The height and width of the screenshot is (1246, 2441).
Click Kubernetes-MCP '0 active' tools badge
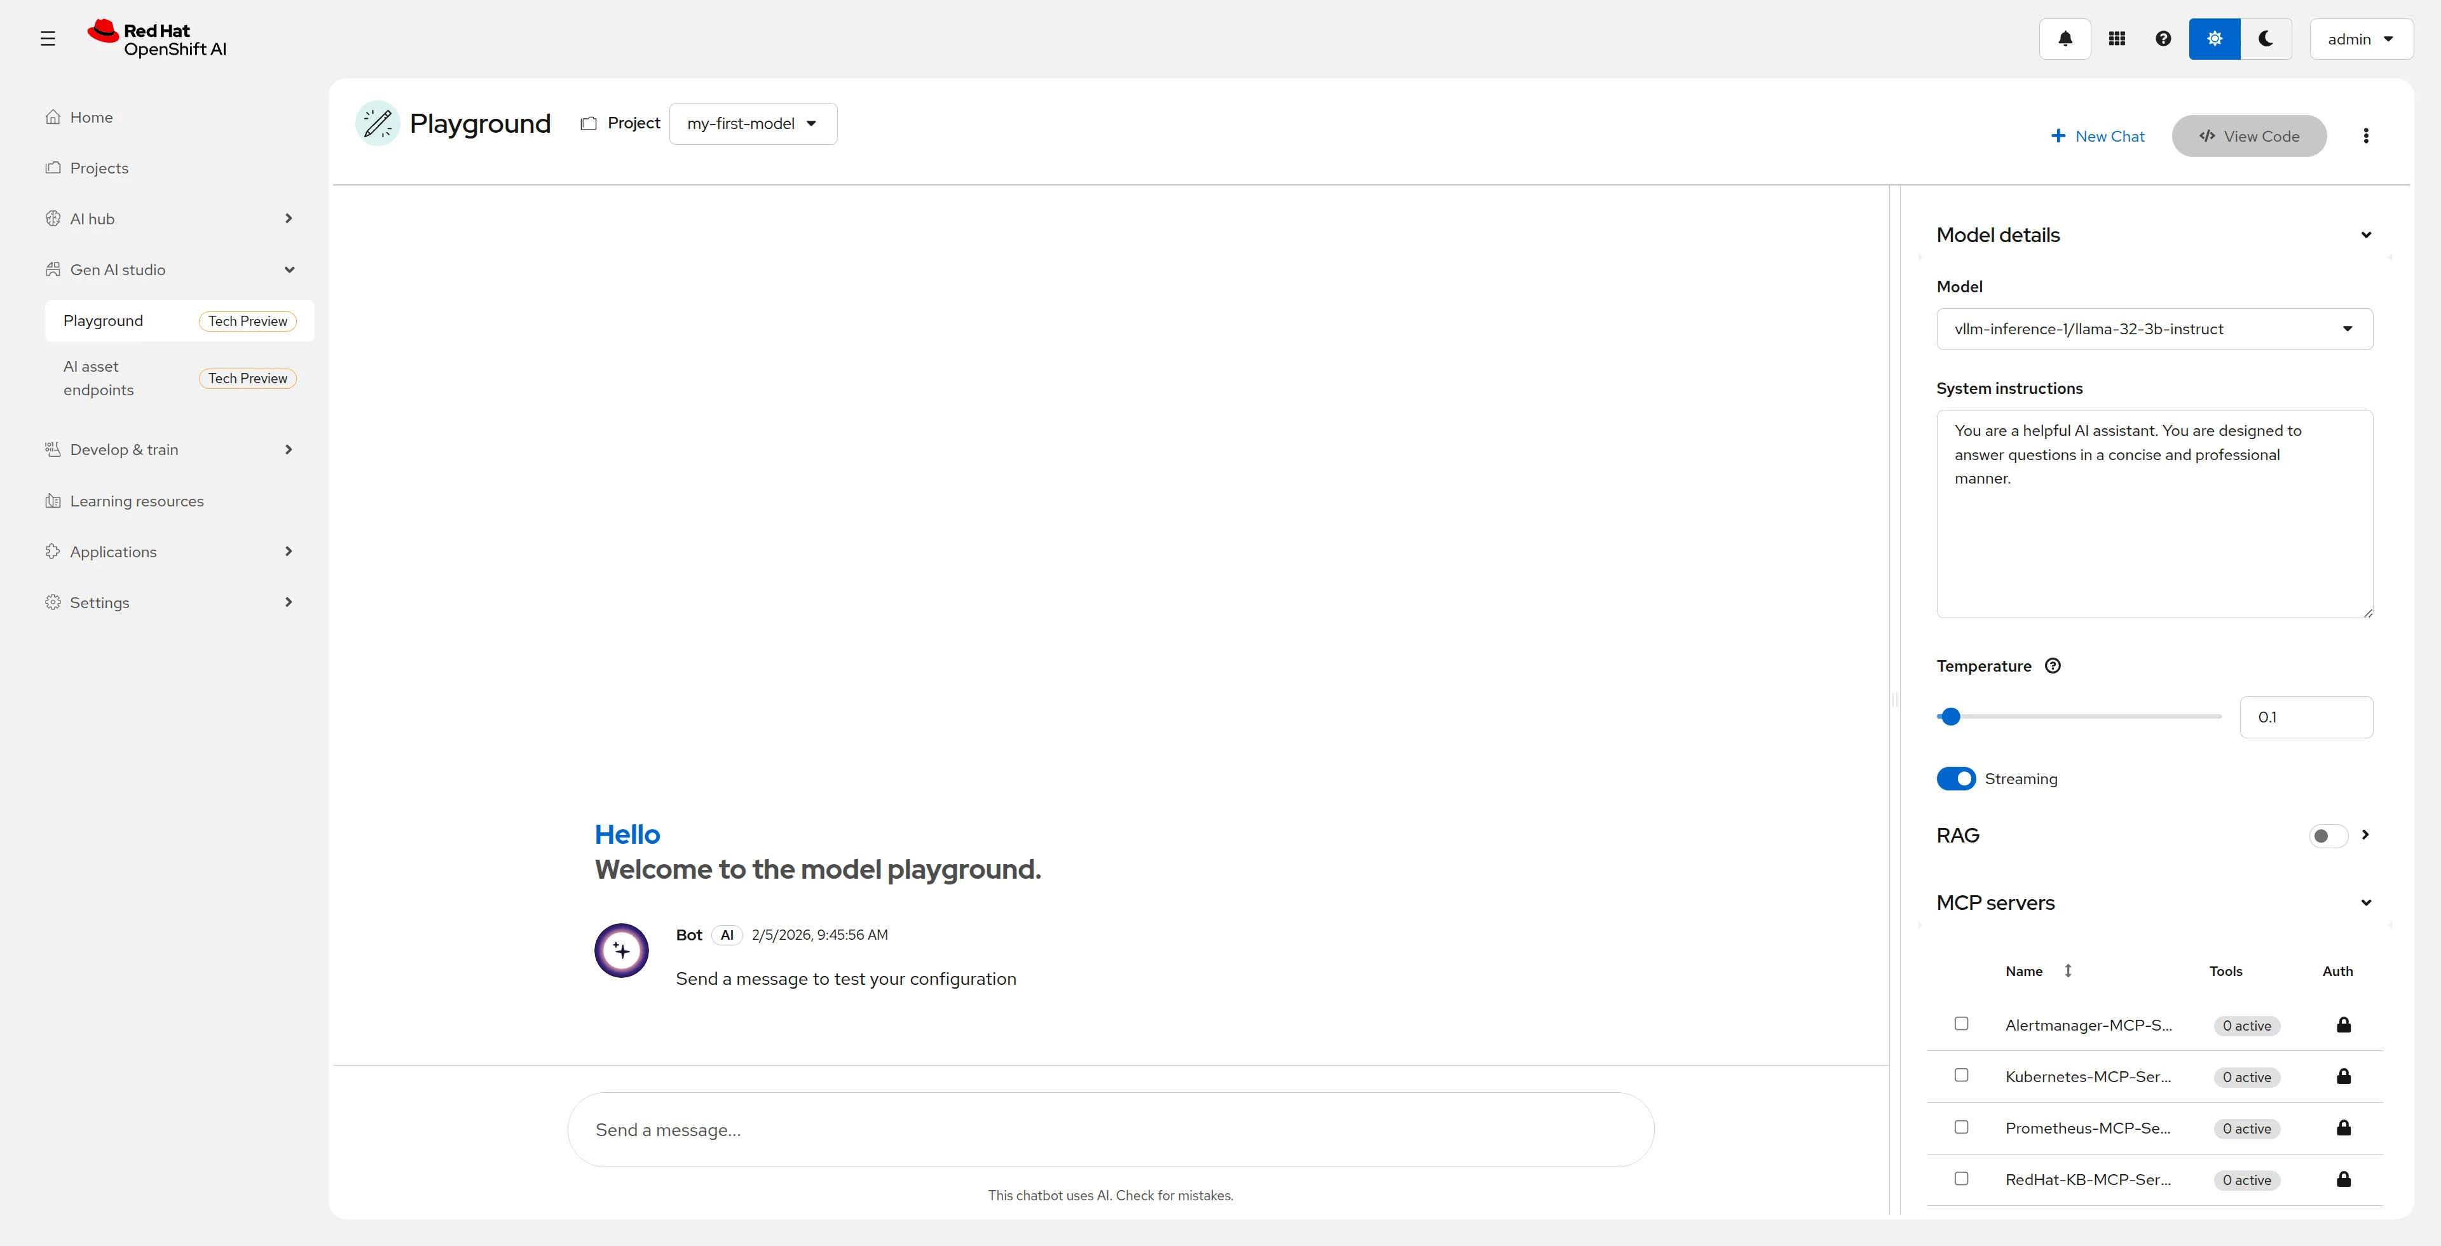(2246, 1078)
